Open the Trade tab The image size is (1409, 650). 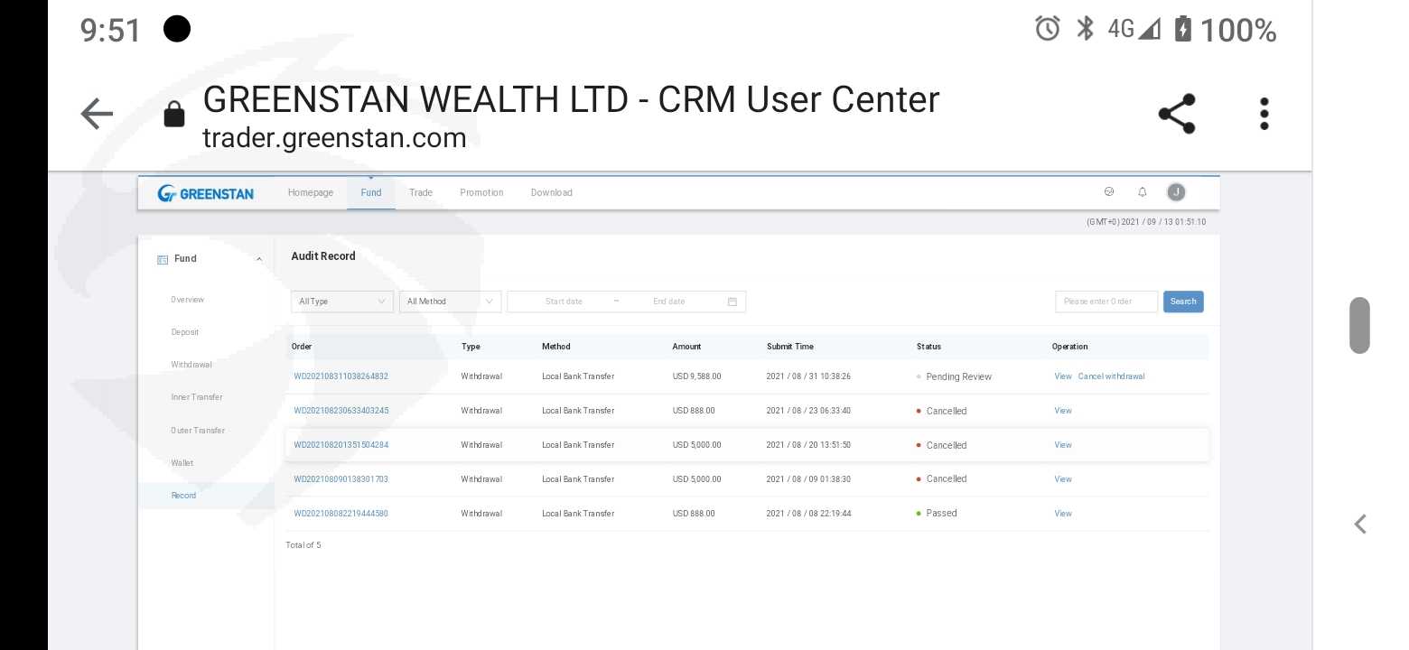(421, 192)
